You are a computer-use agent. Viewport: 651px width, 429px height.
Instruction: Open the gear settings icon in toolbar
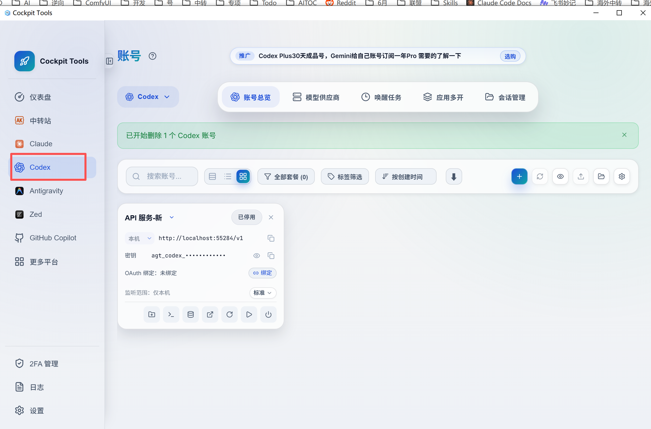pyautogui.click(x=622, y=176)
